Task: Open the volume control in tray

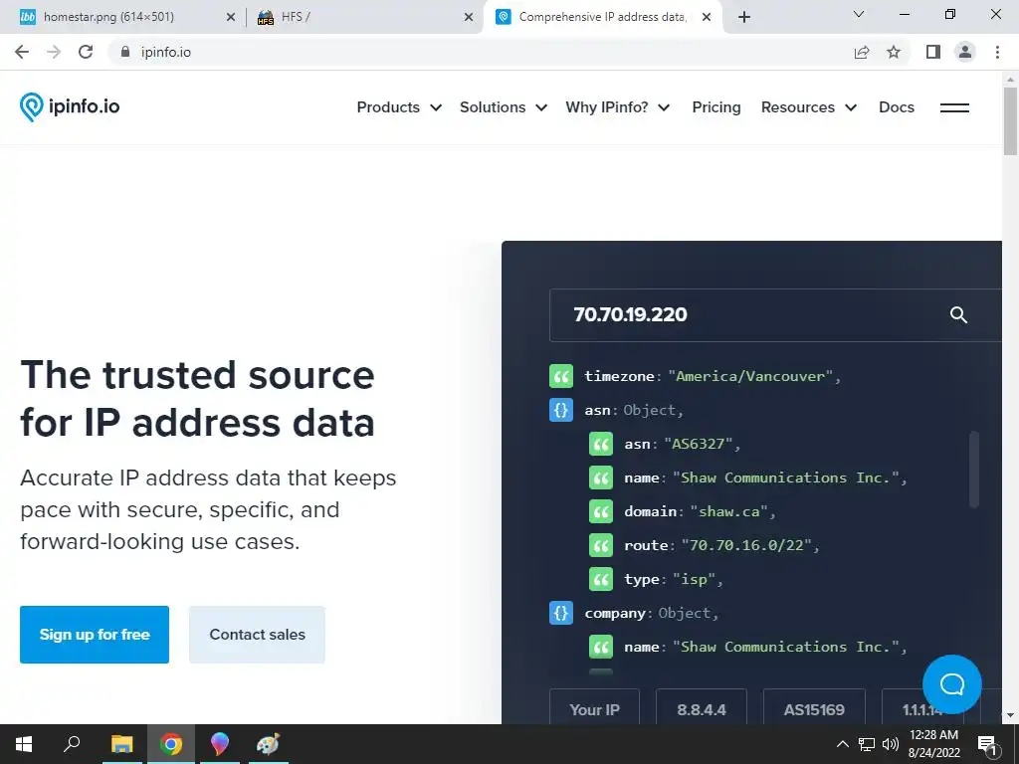Action: pos(891,744)
